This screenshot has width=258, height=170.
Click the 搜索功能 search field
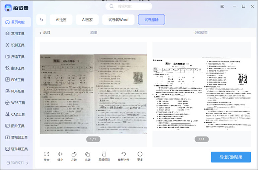pos(129,6)
